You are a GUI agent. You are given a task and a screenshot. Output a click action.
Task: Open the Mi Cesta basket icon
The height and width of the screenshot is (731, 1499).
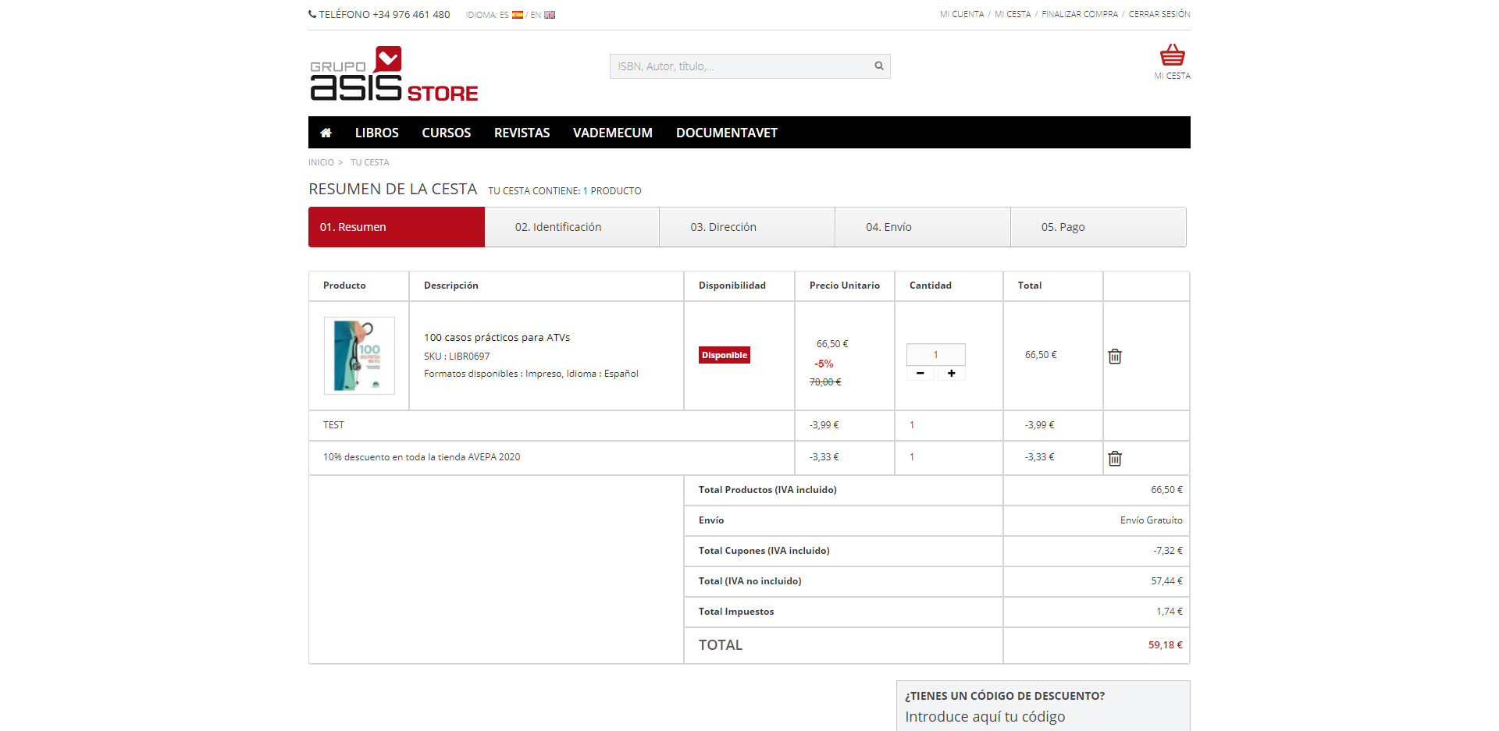(x=1172, y=56)
